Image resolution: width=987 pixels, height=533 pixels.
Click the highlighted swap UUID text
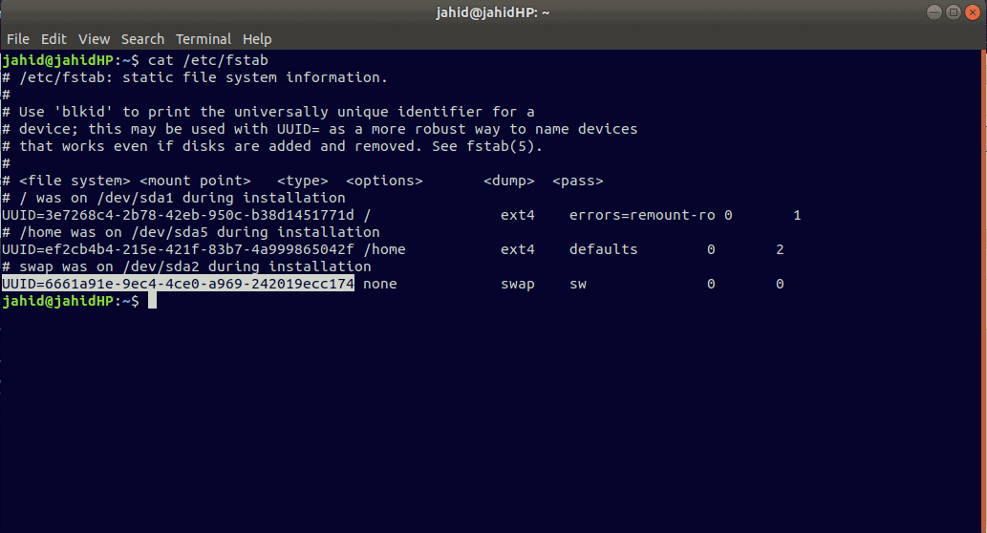pyautogui.click(x=178, y=283)
